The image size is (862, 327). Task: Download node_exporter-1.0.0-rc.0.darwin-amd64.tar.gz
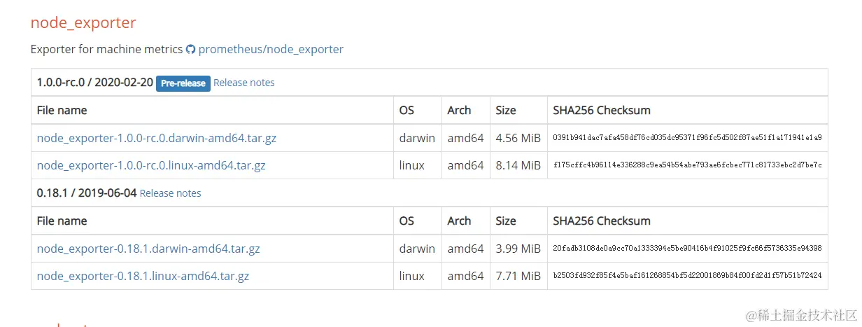(157, 138)
